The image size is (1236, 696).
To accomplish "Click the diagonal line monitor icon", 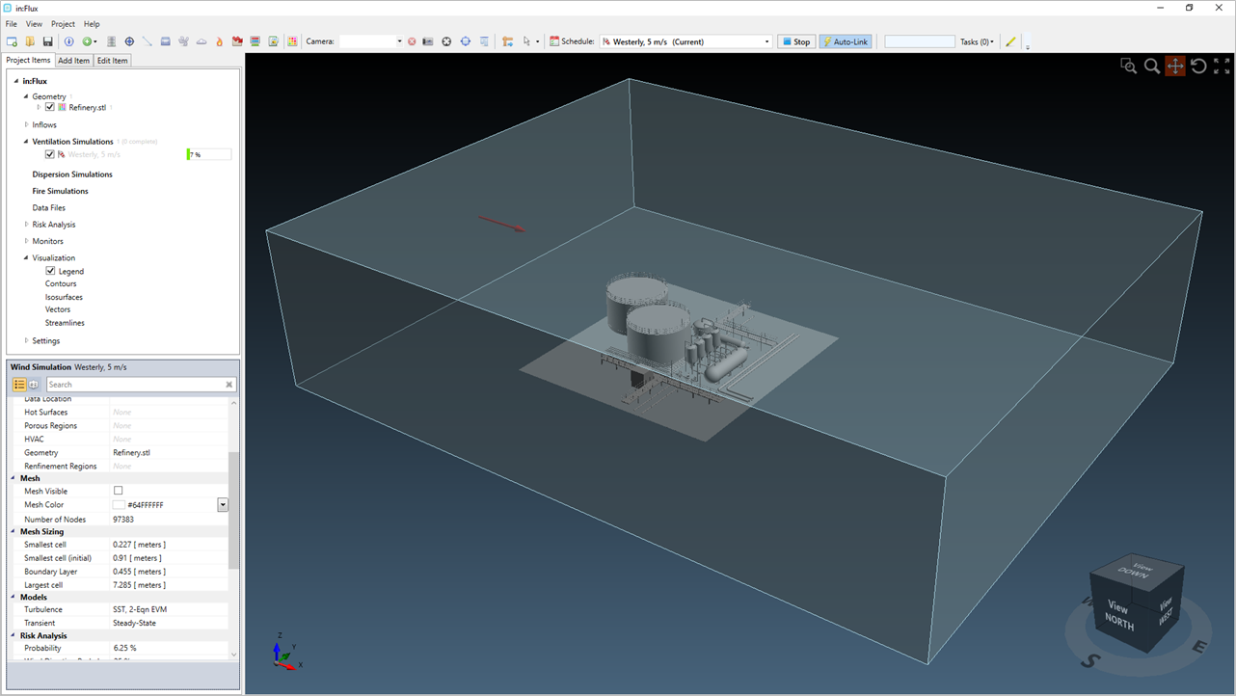I will [x=148, y=41].
